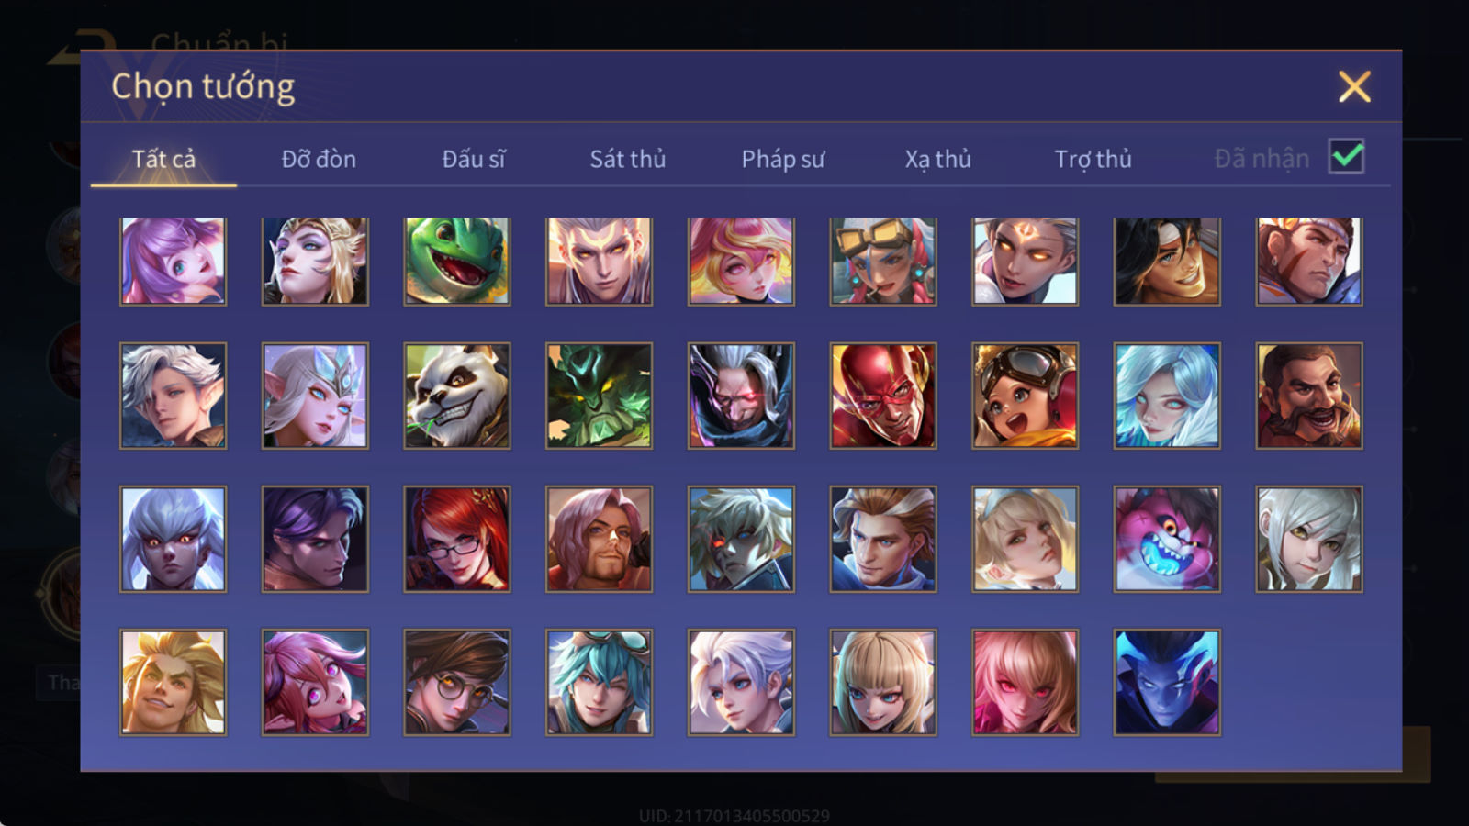1469x826 pixels.
Task: Choose the bearded man with mustache hero
Action: 1309,396
